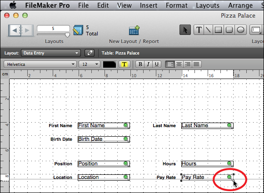Click the cm ruler unit corner box

click(5, 74)
